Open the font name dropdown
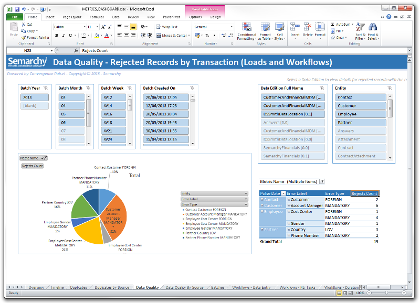Viewport: 420px width, 303px height. (x=85, y=27)
